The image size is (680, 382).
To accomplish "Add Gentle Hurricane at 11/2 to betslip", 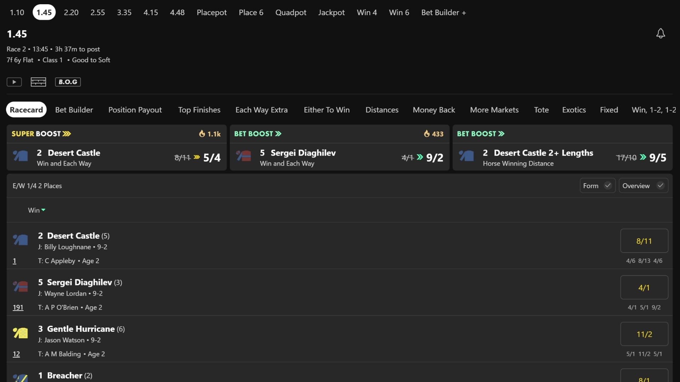I will pyautogui.click(x=644, y=334).
